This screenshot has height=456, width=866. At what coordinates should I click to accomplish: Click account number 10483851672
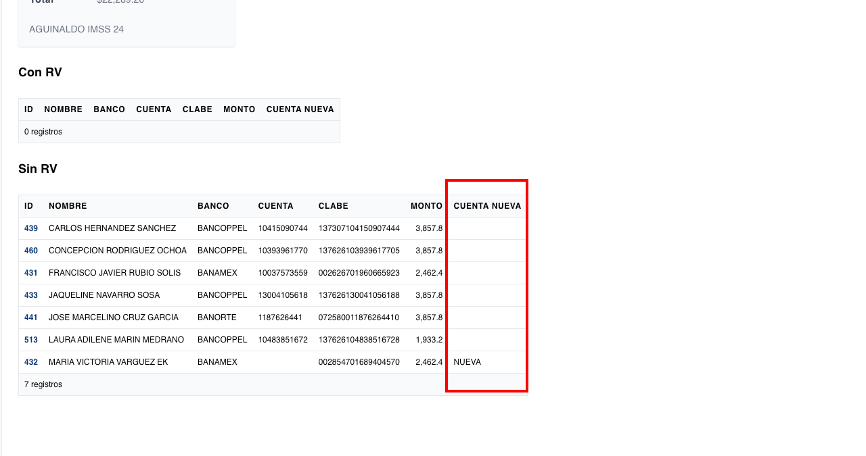click(283, 340)
